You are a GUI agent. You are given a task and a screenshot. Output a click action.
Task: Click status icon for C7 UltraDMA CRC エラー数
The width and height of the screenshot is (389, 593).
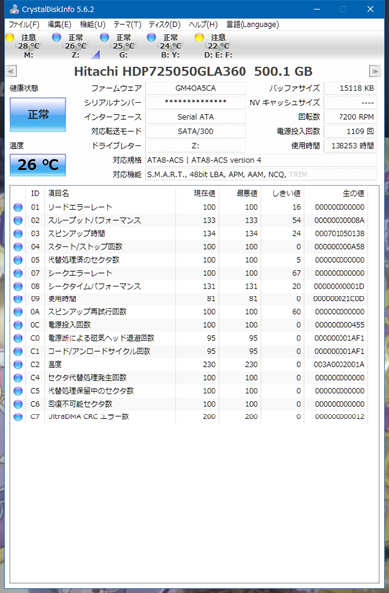point(18,416)
